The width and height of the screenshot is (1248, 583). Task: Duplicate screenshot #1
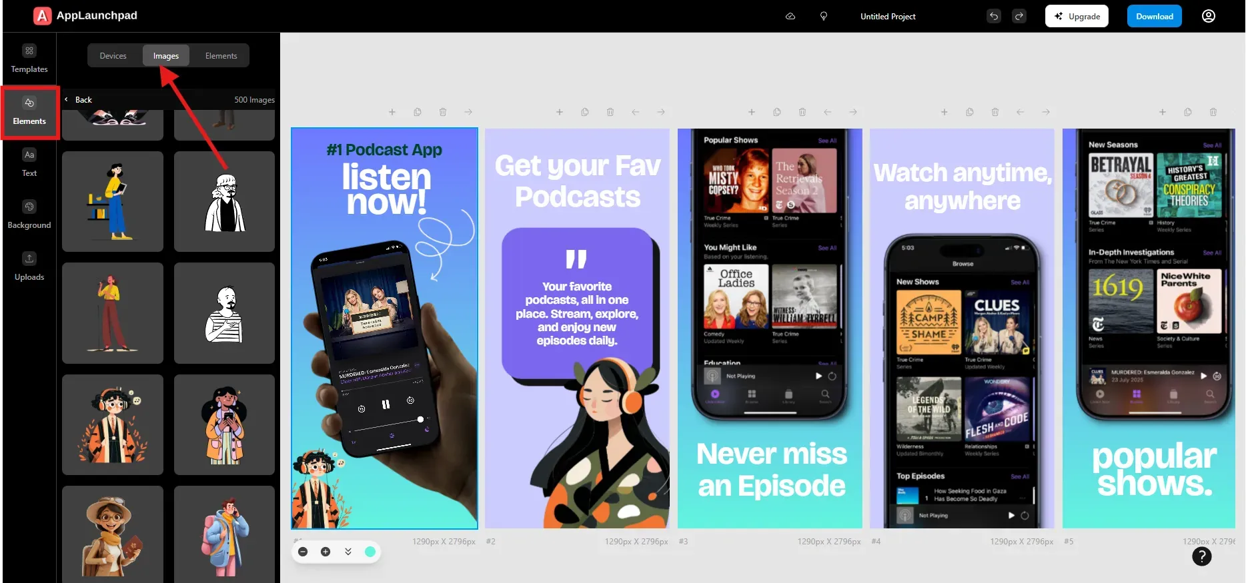click(x=418, y=112)
